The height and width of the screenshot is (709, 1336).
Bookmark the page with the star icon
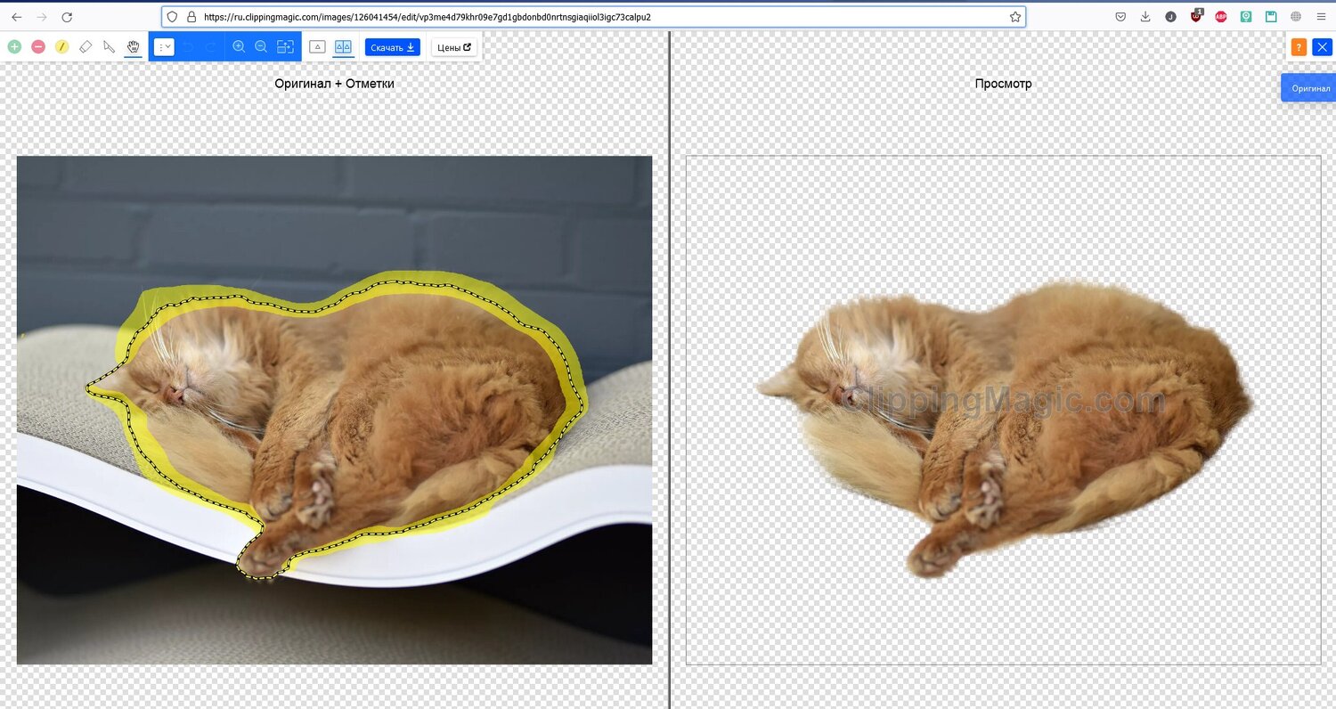point(1014,17)
